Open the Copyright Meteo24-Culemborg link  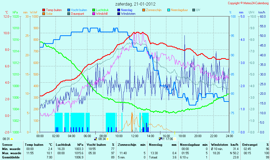pos(248,3)
